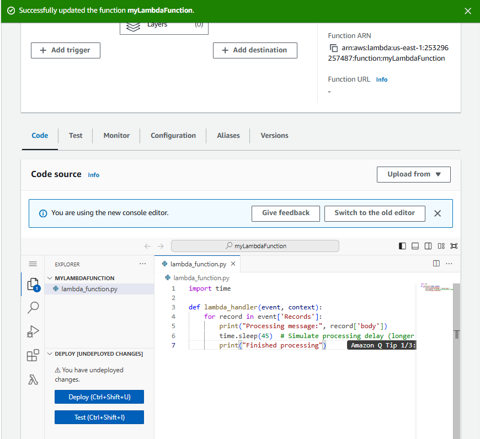Select the AWS Lambda sidebar icon
Screen dimensions: 480x439
click(x=33, y=379)
